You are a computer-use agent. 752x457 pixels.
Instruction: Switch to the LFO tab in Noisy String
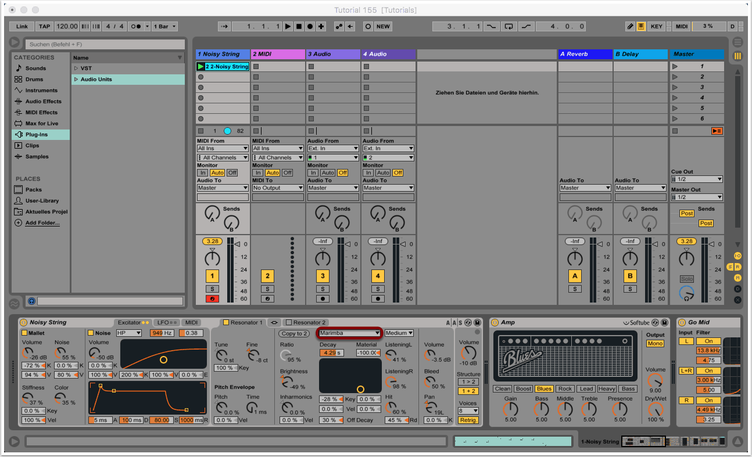click(x=167, y=323)
